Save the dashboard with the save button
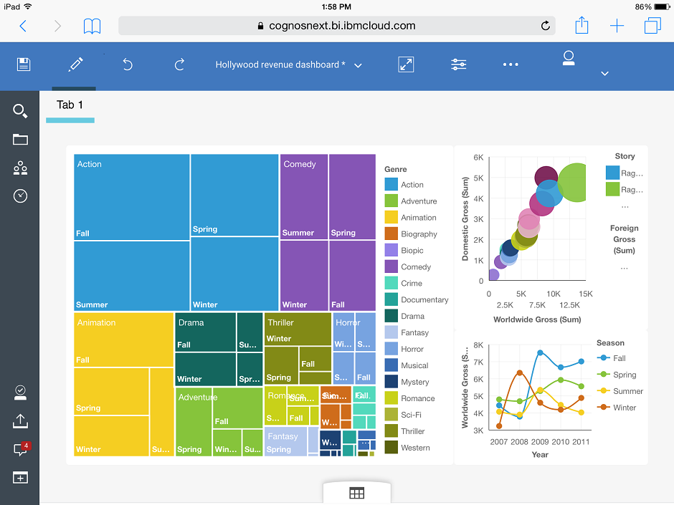This screenshot has width=674, height=505. click(x=24, y=64)
